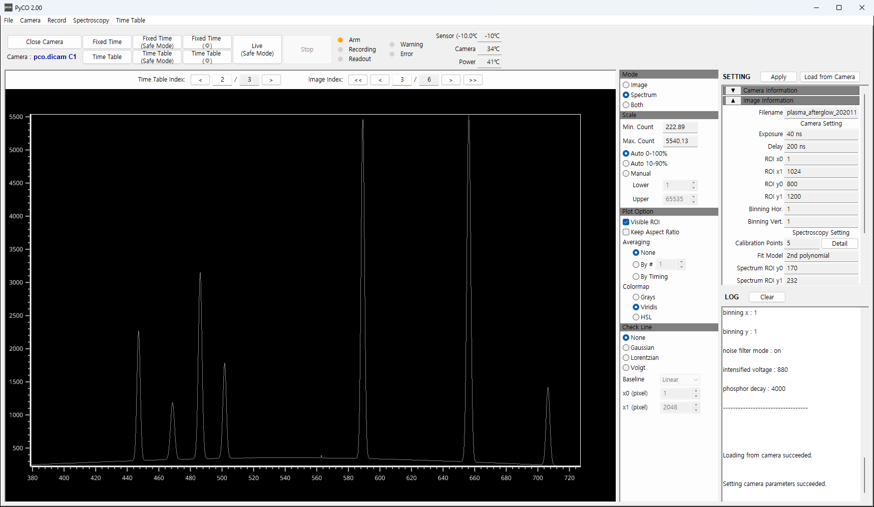Collapse the Image Information section
Screen dimensions: 874x507
(733, 101)
